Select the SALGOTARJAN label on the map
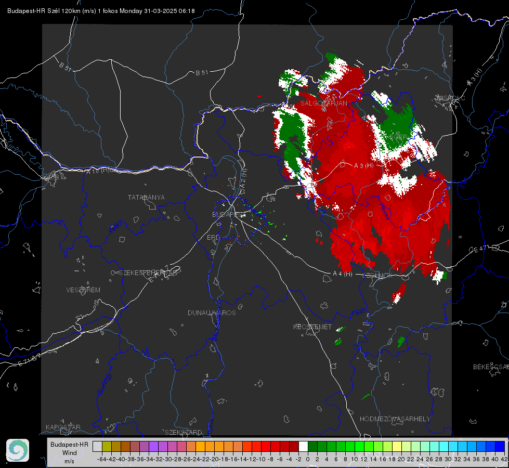Image resolution: width=509 pixels, height=468 pixels. 323,103
